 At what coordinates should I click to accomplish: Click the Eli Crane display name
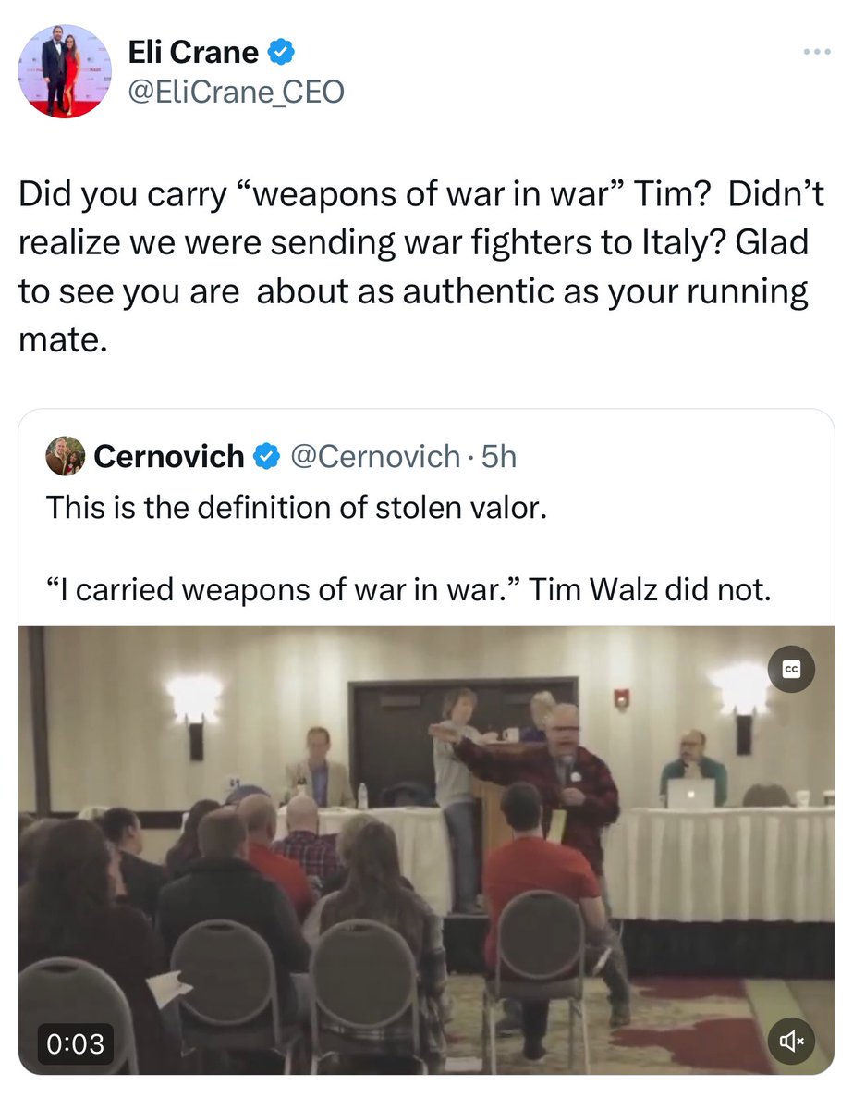click(196, 53)
